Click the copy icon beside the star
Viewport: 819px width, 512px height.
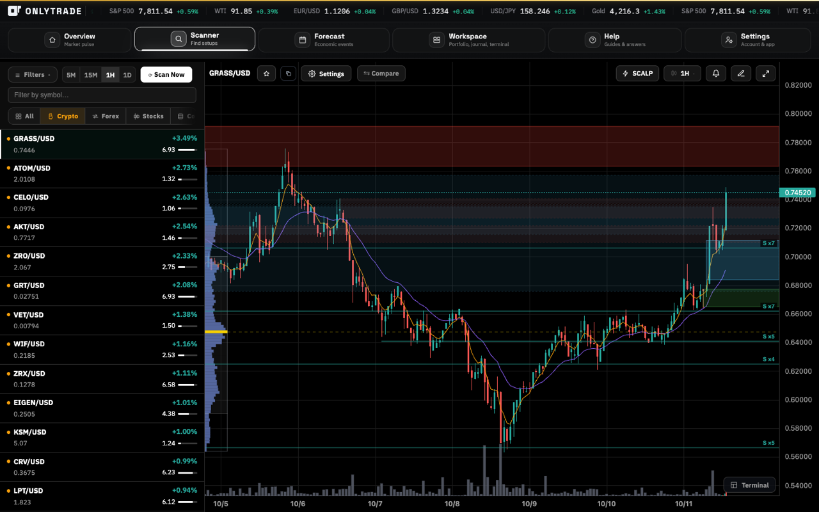coord(289,74)
